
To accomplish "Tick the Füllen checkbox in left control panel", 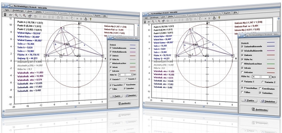I will (111, 89).
